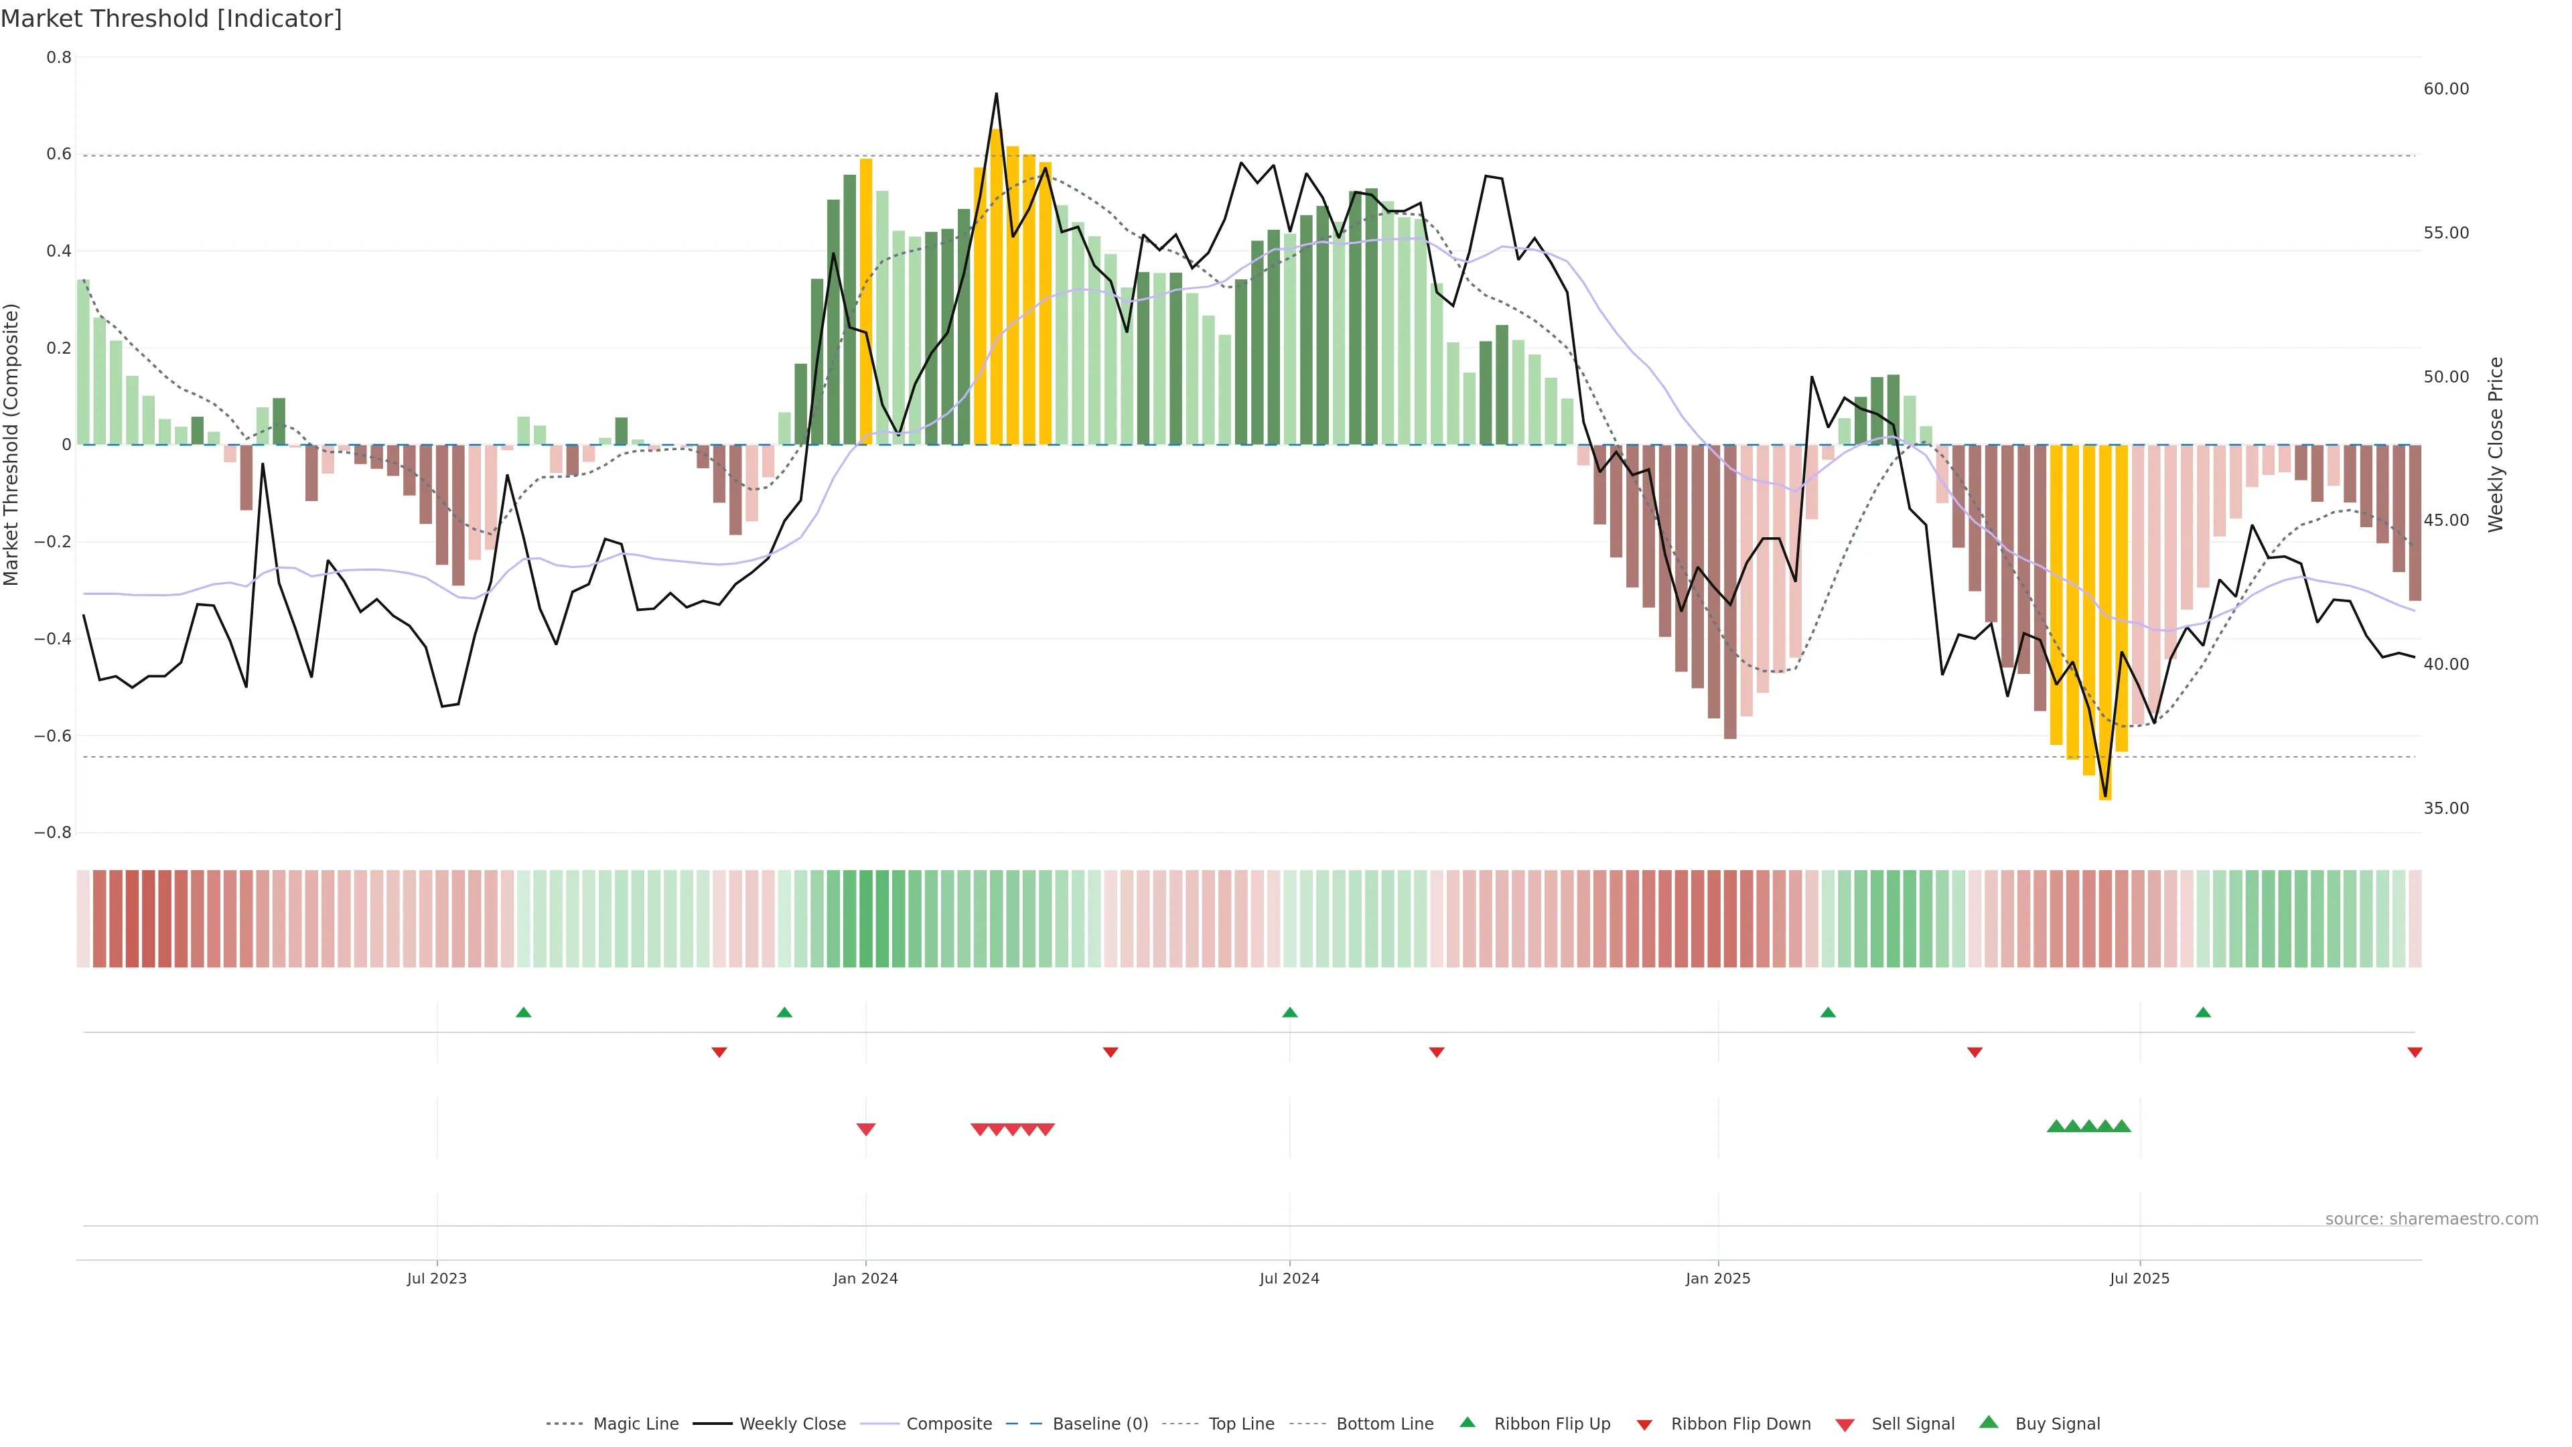The image size is (2572, 1447).
Task: Click Bottom Line legend entry
Action: click(1384, 1423)
